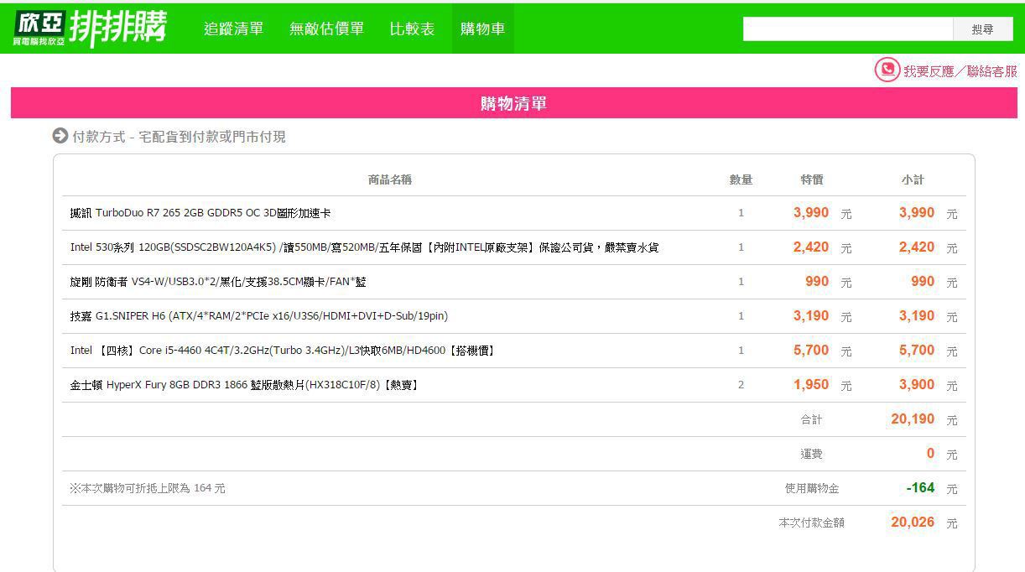Click the 數量 column header
Screen dimensions: 1025x572
[x=741, y=179]
